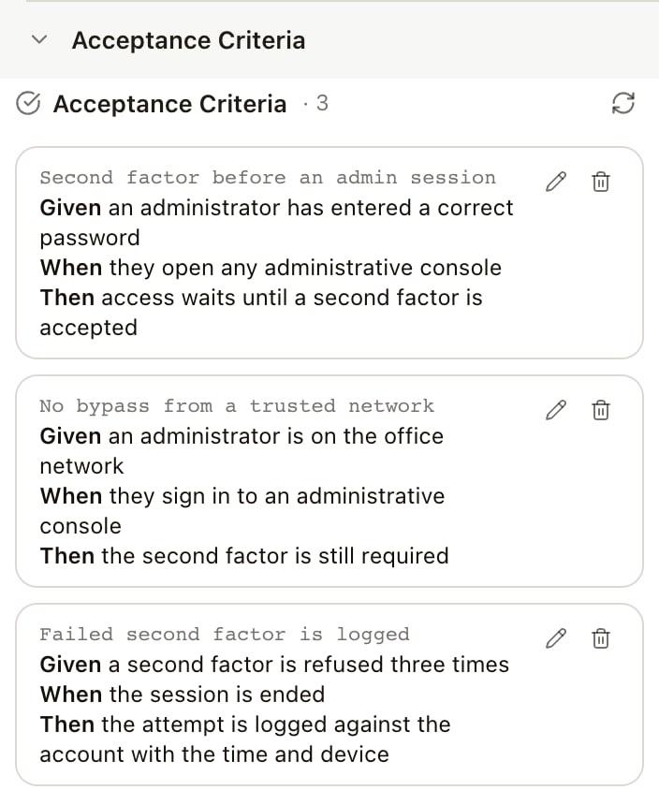The height and width of the screenshot is (790, 659).
Task: Click the 'Given an administrator has entered a correct password' line
Action: click(276, 223)
